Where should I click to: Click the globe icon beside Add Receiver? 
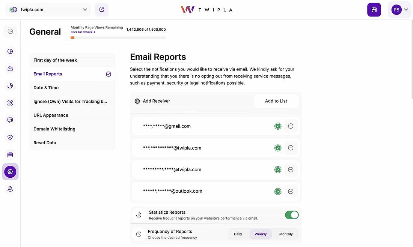point(137,101)
